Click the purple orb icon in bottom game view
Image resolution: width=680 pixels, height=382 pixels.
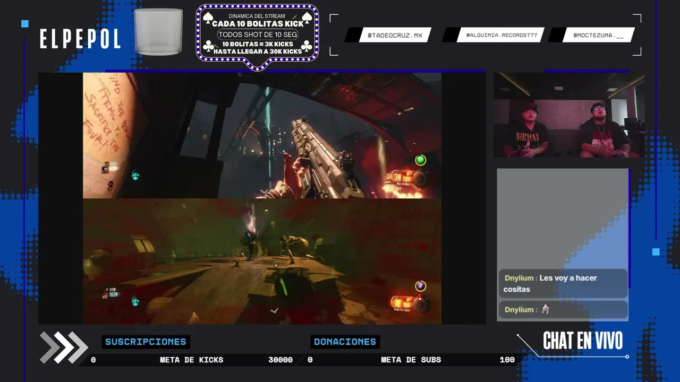coord(421,286)
